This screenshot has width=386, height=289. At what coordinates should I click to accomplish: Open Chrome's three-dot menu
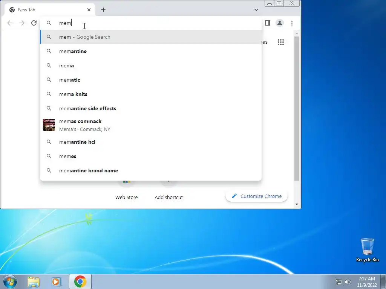(292, 23)
